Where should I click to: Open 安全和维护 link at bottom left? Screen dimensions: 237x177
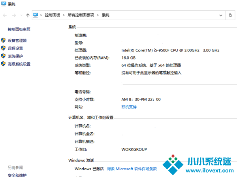[x=17, y=175]
